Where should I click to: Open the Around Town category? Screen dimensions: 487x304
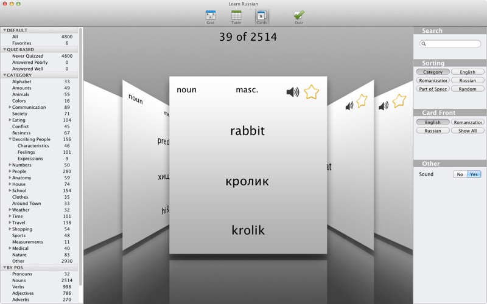[x=40, y=204]
